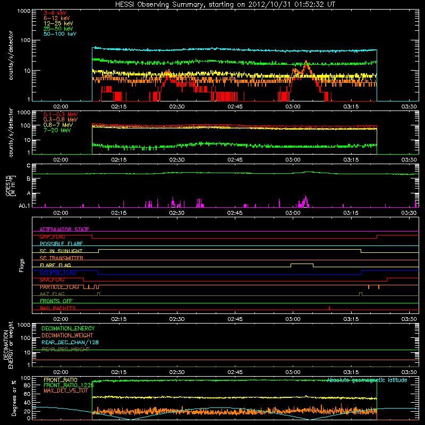Select the ECLIPSE_FLAG label
This screenshot has width=425, height=425.
pyautogui.click(x=58, y=273)
